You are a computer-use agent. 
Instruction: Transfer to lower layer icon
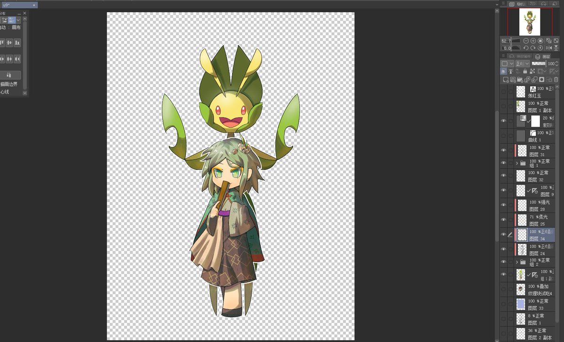click(x=527, y=80)
